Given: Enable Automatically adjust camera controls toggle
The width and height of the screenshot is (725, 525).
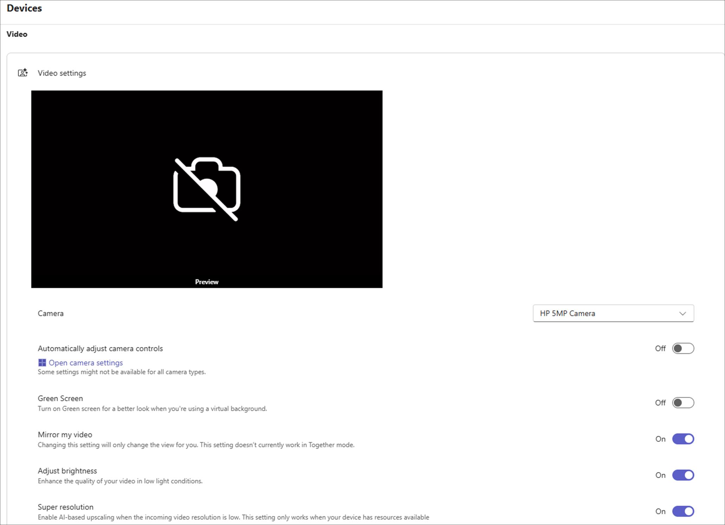Looking at the screenshot, I should point(683,348).
